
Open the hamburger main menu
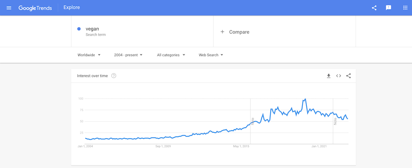[9, 7]
